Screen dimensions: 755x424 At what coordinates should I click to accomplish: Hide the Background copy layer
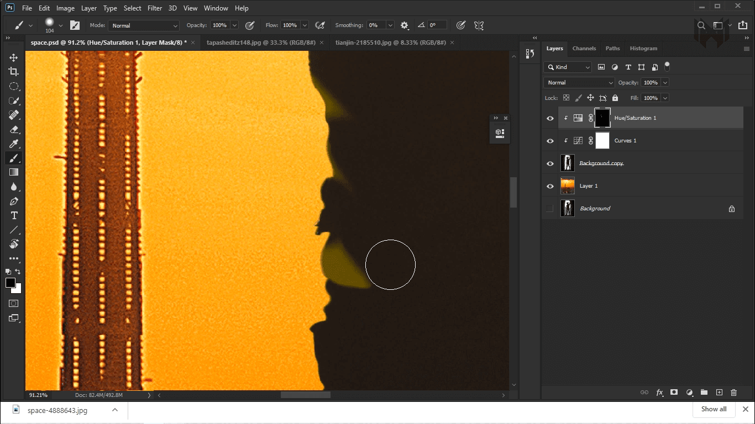(x=550, y=163)
